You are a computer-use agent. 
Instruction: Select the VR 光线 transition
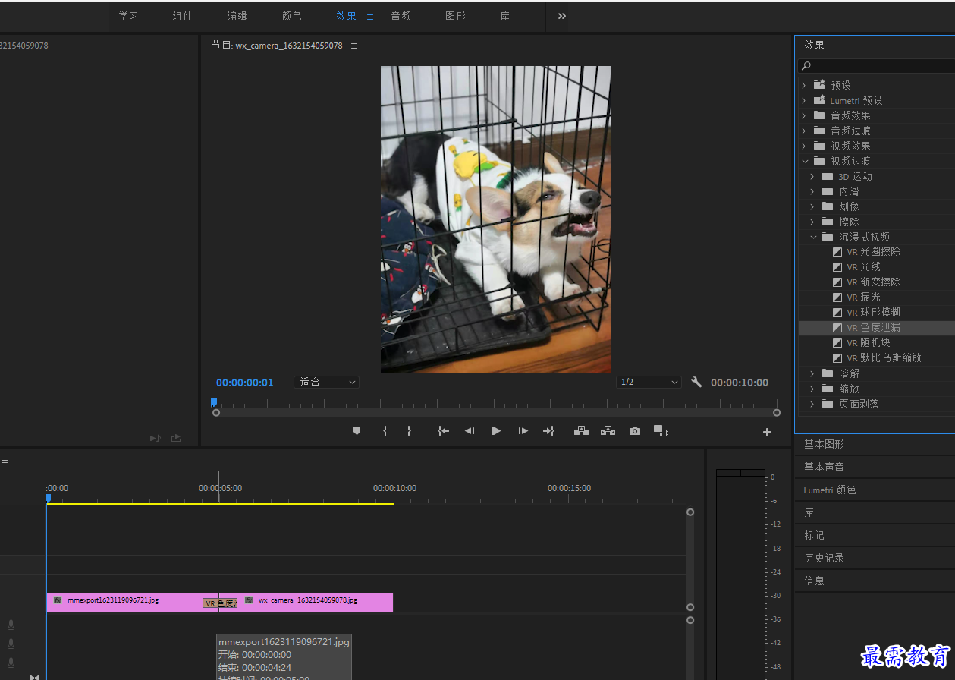coord(863,266)
